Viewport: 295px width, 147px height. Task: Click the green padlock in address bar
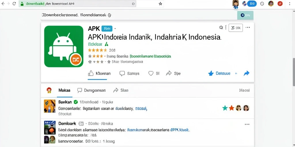[x=22, y=4]
